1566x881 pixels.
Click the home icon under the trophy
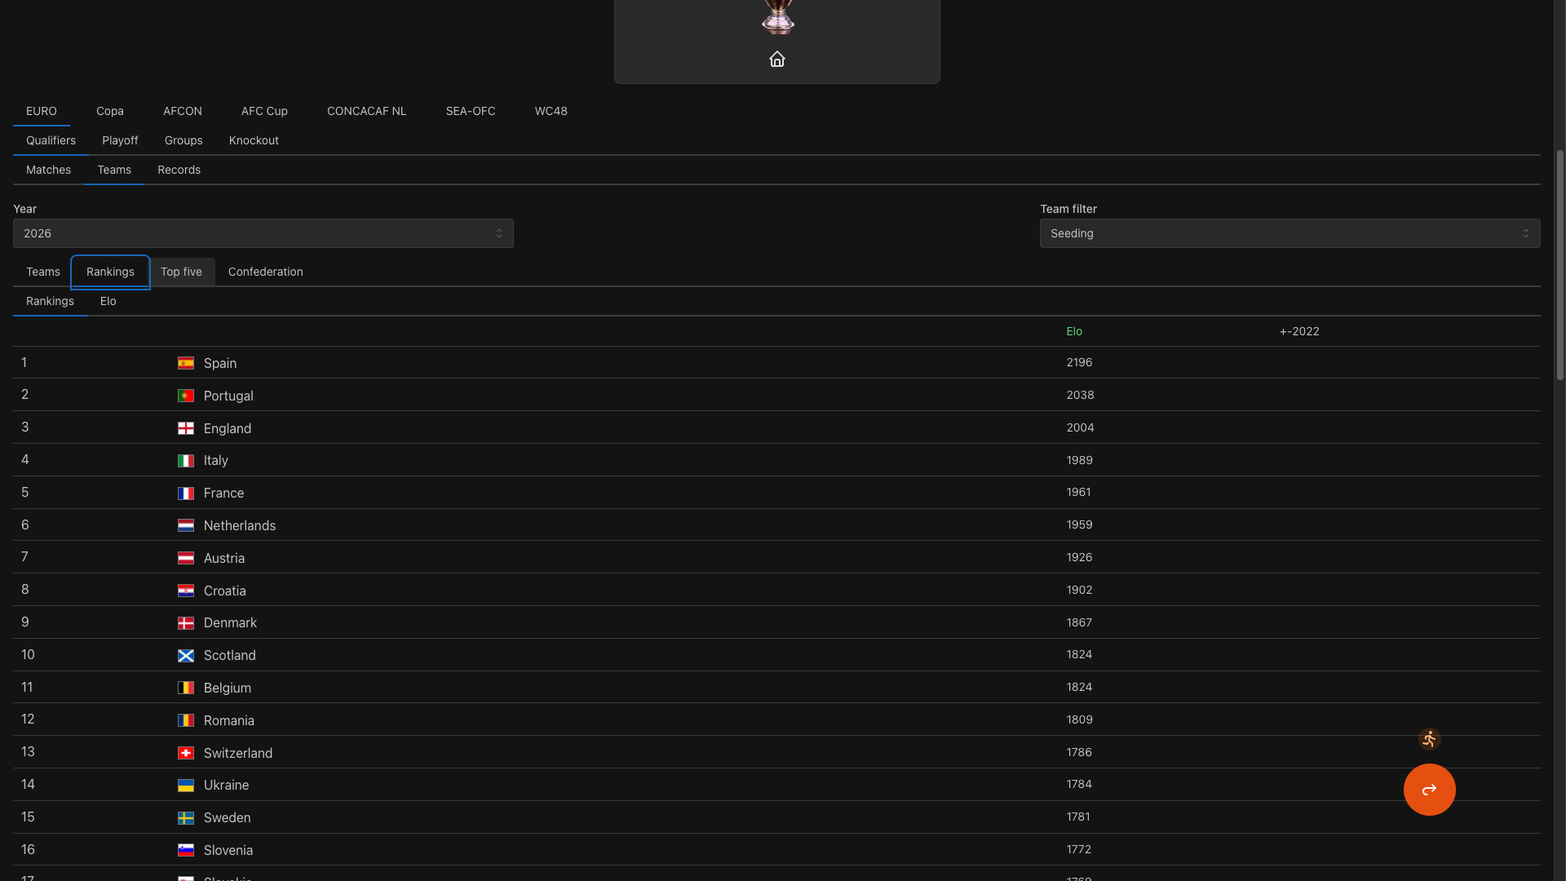click(776, 59)
